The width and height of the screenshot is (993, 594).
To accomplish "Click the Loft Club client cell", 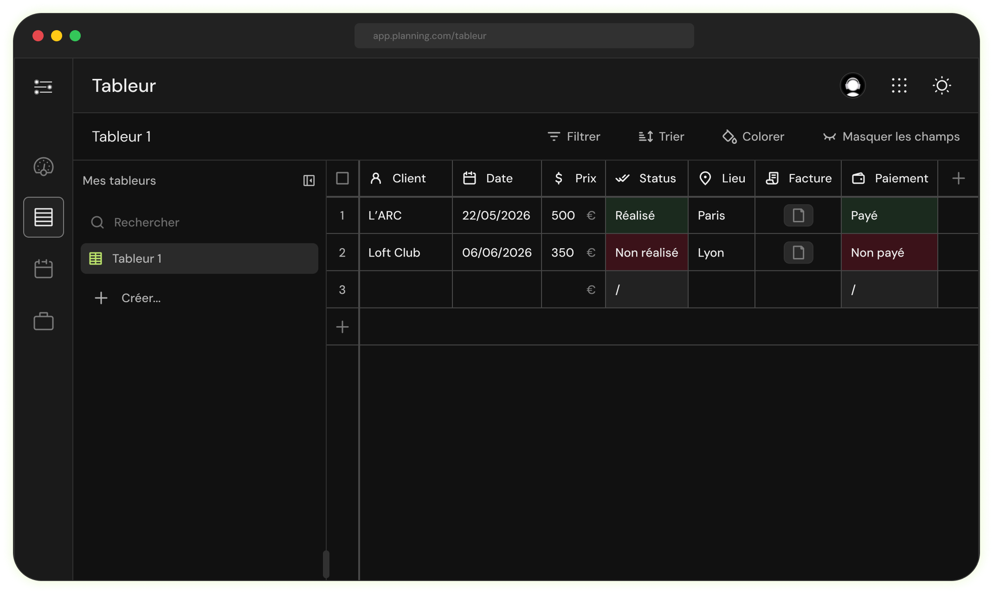I will (x=406, y=252).
